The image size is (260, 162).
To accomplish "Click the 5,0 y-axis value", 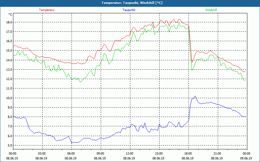I will pos(10,145).
